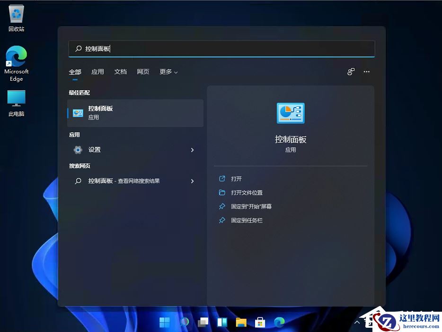
Task: Open the Start menu from the taskbar
Action: pos(164,322)
